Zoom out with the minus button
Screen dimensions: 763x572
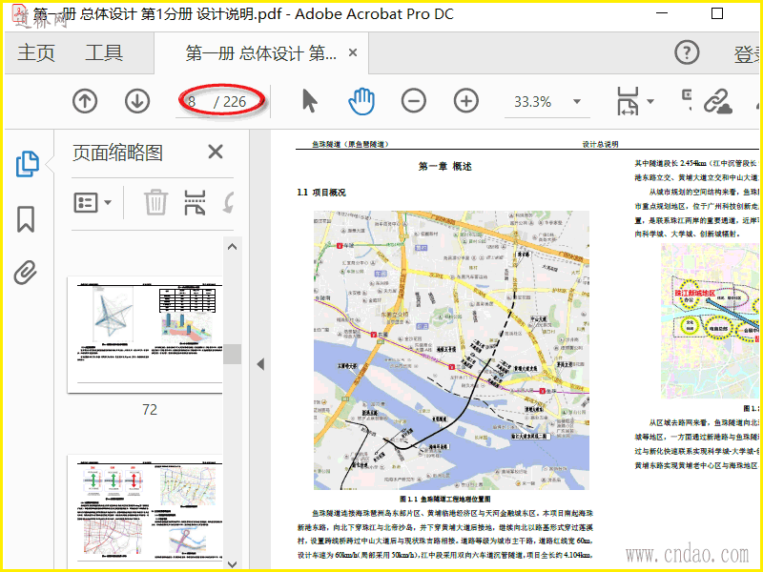414,101
